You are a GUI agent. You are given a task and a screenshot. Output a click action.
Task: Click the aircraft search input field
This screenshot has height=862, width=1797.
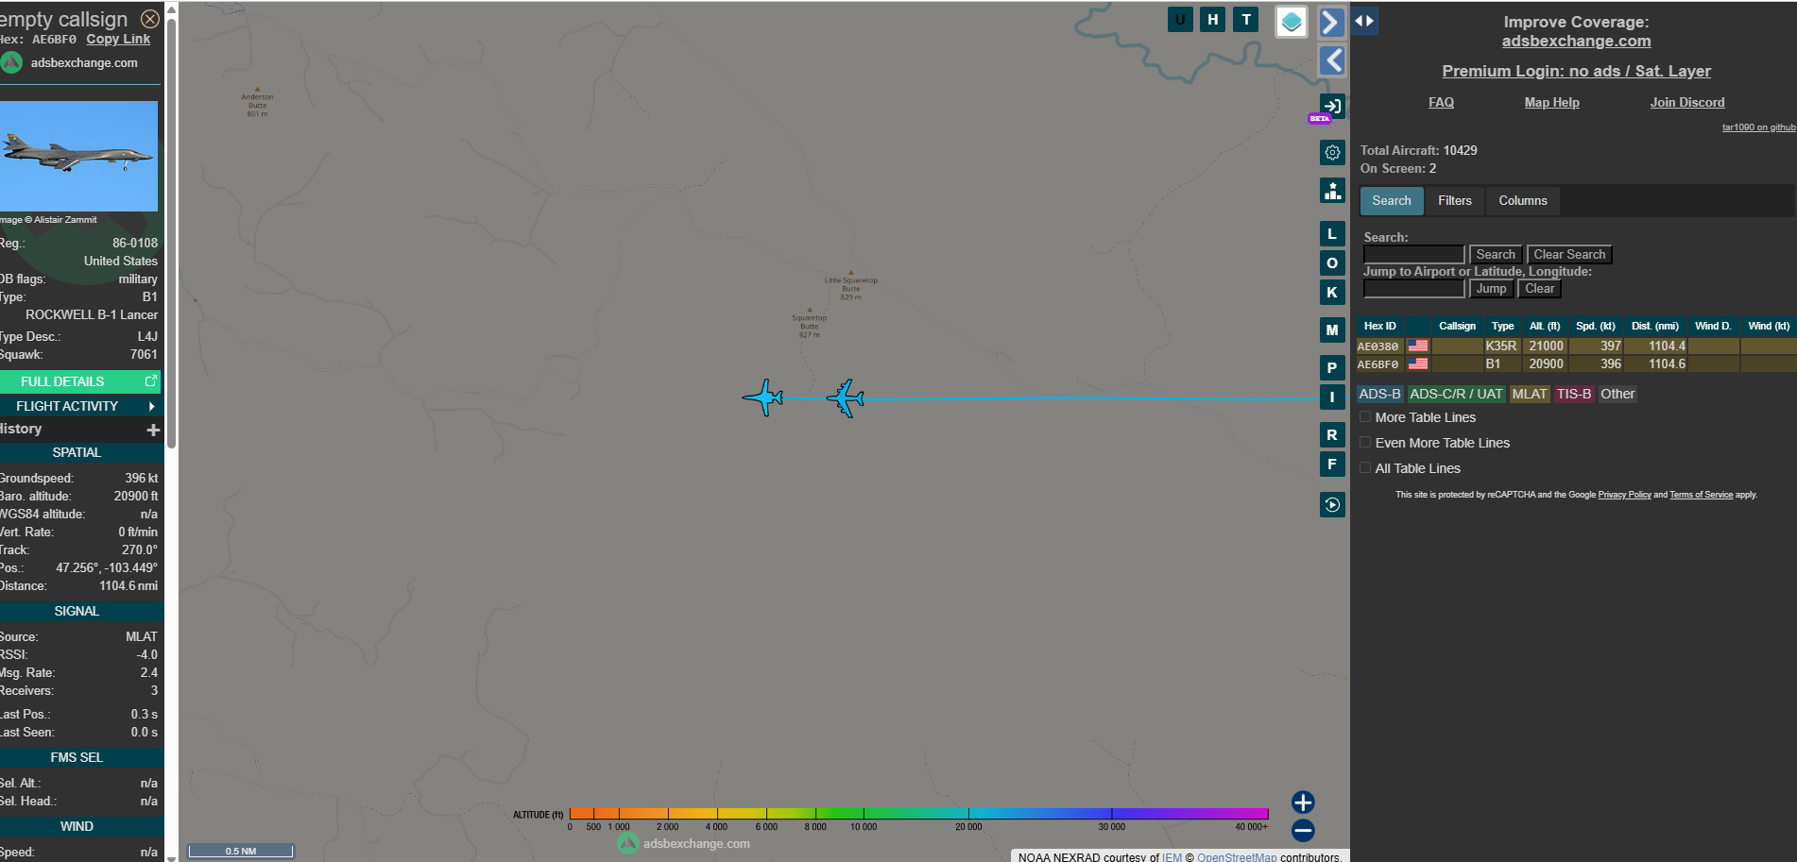pos(1413,254)
